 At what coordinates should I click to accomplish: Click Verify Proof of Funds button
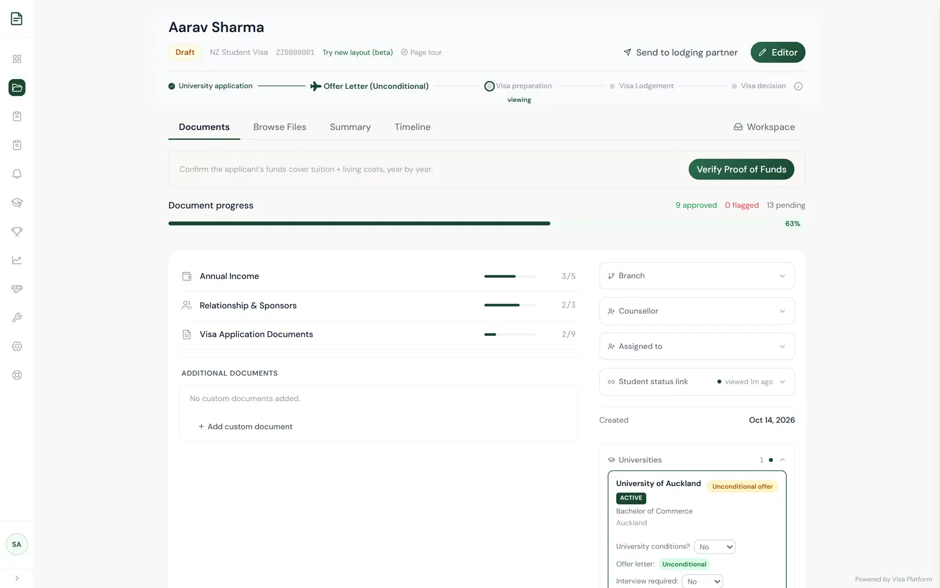pos(742,169)
